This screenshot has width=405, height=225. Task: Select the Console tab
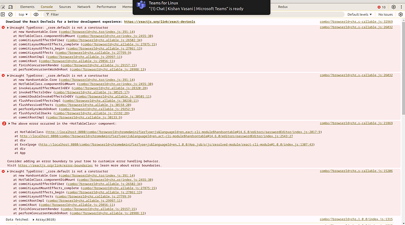[x=46, y=7]
